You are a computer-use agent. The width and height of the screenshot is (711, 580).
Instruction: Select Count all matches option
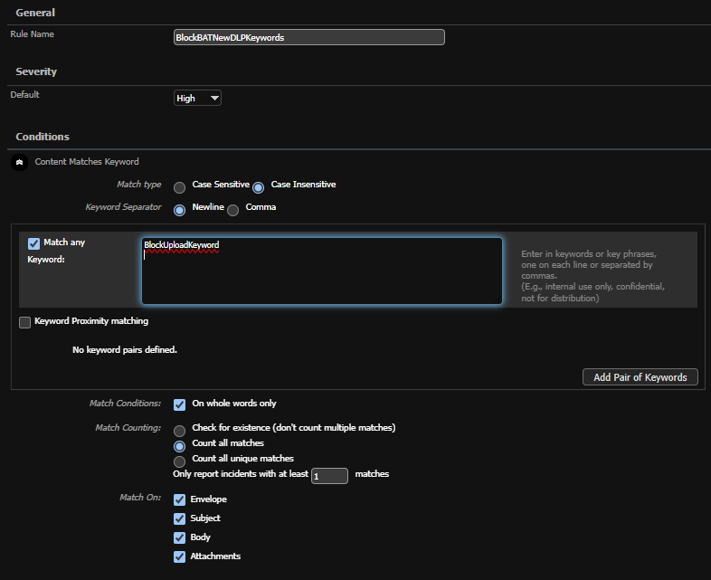coord(180,446)
